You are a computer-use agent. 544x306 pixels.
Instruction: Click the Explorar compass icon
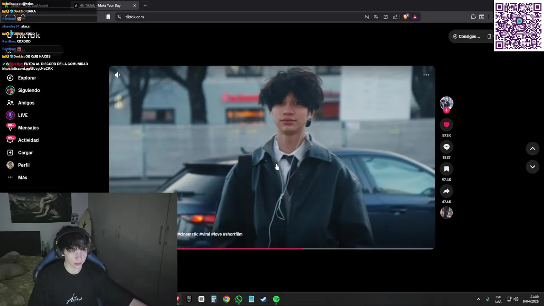[10, 78]
